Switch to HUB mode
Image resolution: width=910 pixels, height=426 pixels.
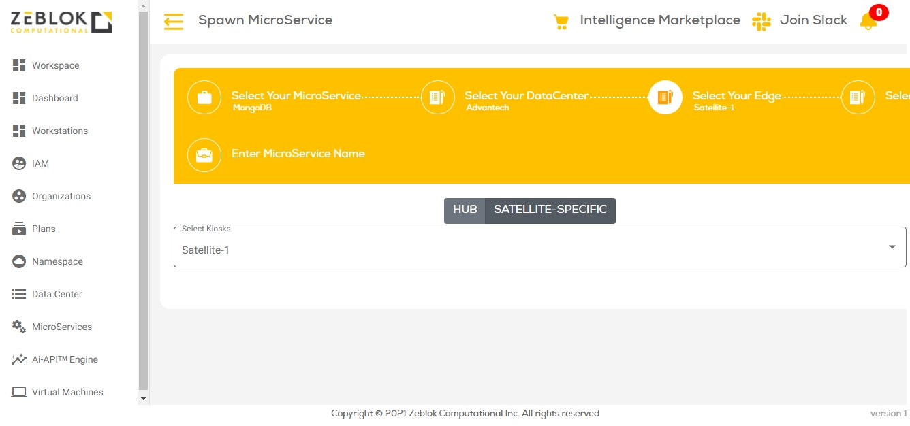(x=465, y=210)
